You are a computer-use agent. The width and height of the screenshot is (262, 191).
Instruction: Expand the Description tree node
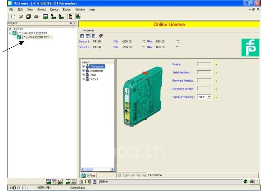click(x=83, y=71)
